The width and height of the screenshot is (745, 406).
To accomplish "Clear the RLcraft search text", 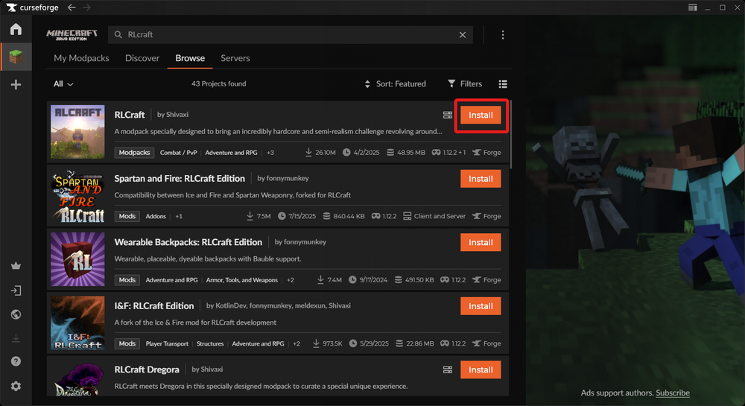I will 462,35.
